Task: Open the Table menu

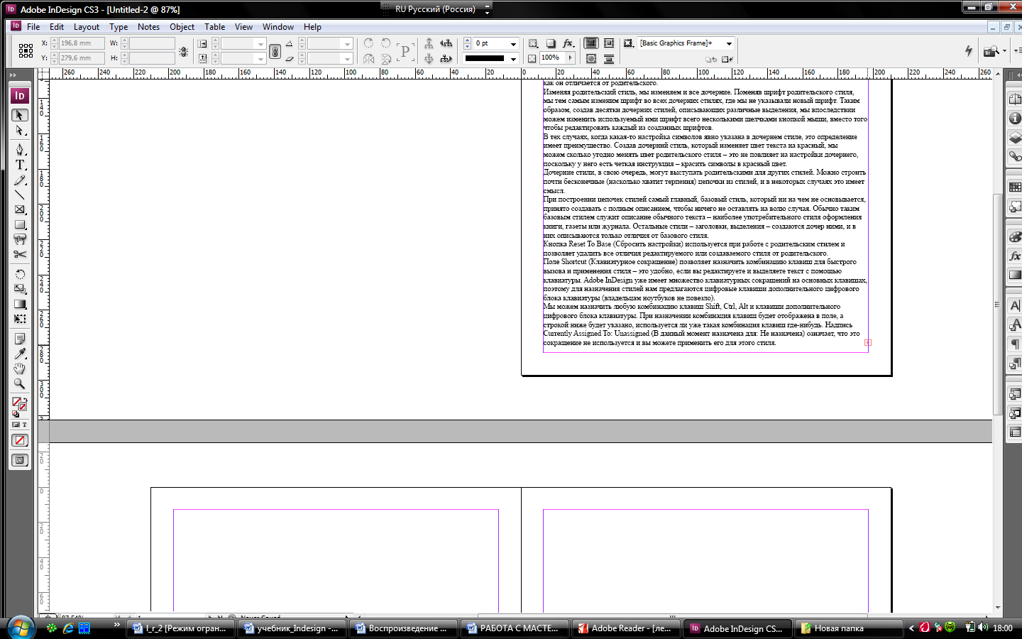Action: (214, 27)
